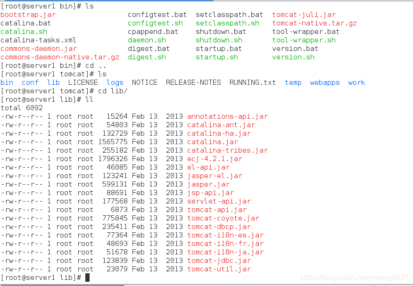Image resolution: width=413 pixels, height=286 pixels.
Task: Select tomcat-util.jar filename
Action: (x=219, y=269)
